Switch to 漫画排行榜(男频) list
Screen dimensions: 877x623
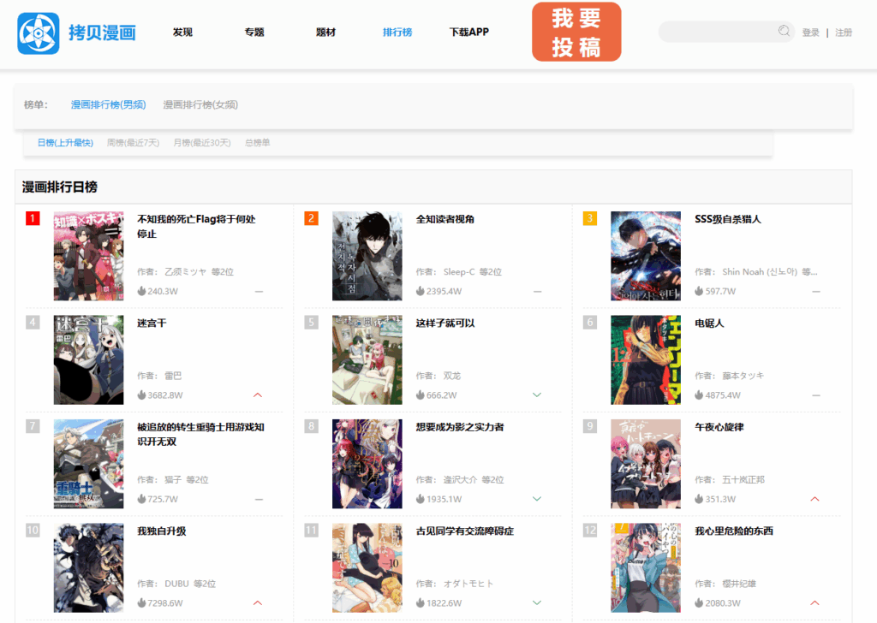click(x=109, y=104)
